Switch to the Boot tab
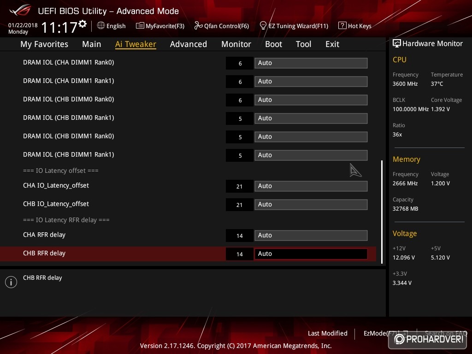This screenshot has width=472, height=354. [x=273, y=44]
